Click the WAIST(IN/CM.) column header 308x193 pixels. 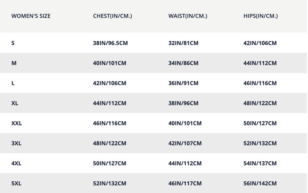[188, 16]
